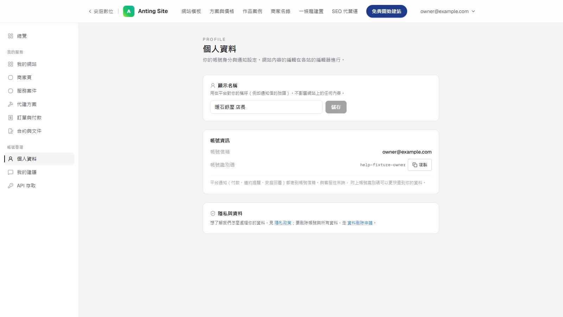Click the 免費開始建站 button
Image resolution: width=563 pixels, height=317 pixels.
coord(387,11)
